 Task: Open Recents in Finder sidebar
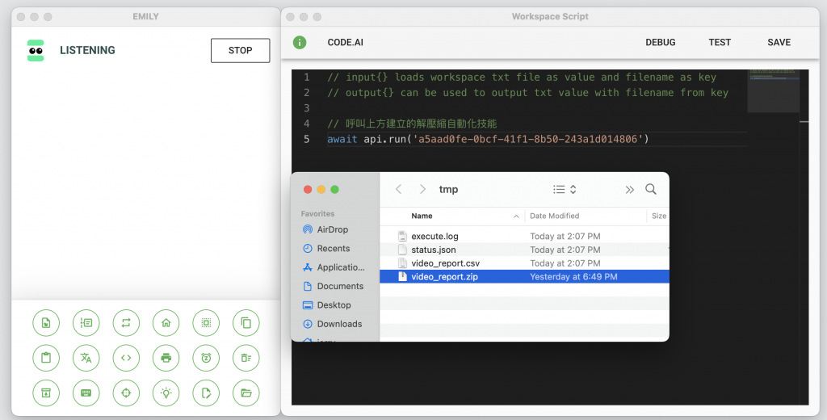pyautogui.click(x=326, y=249)
